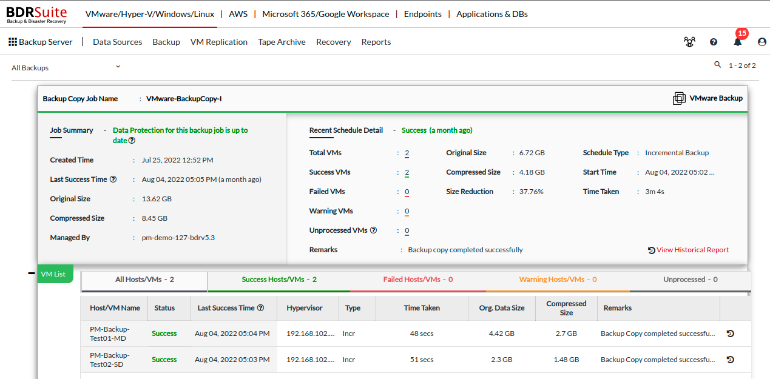Open the Backup menu
This screenshot has height=379, width=770.
click(x=166, y=42)
